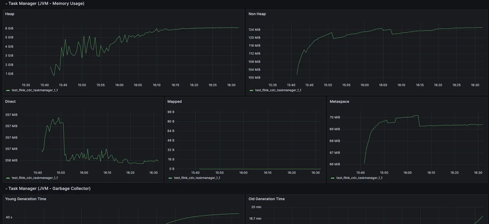The image size is (489, 224).
Task: Open the Non Heap panel title menu
Action: (x=257, y=14)
